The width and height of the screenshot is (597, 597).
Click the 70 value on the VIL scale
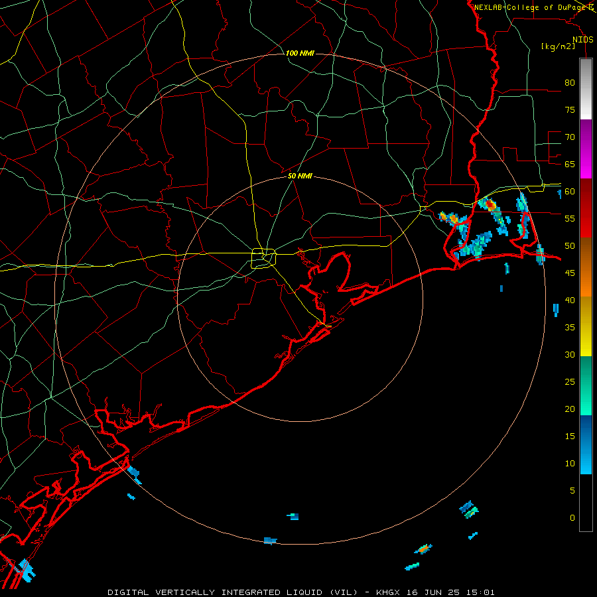point(570,137)
